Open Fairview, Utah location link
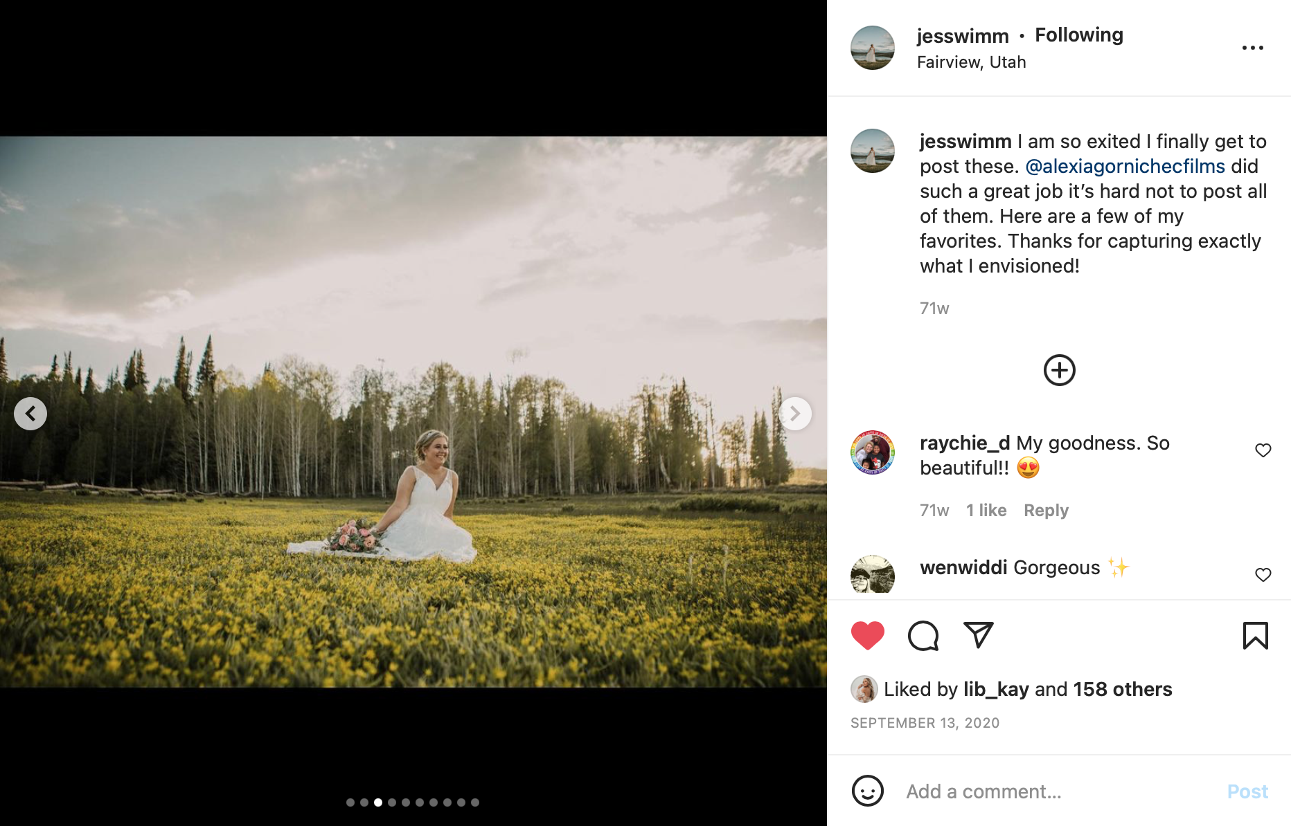The image size is (1291, 826). click(971, 62)
